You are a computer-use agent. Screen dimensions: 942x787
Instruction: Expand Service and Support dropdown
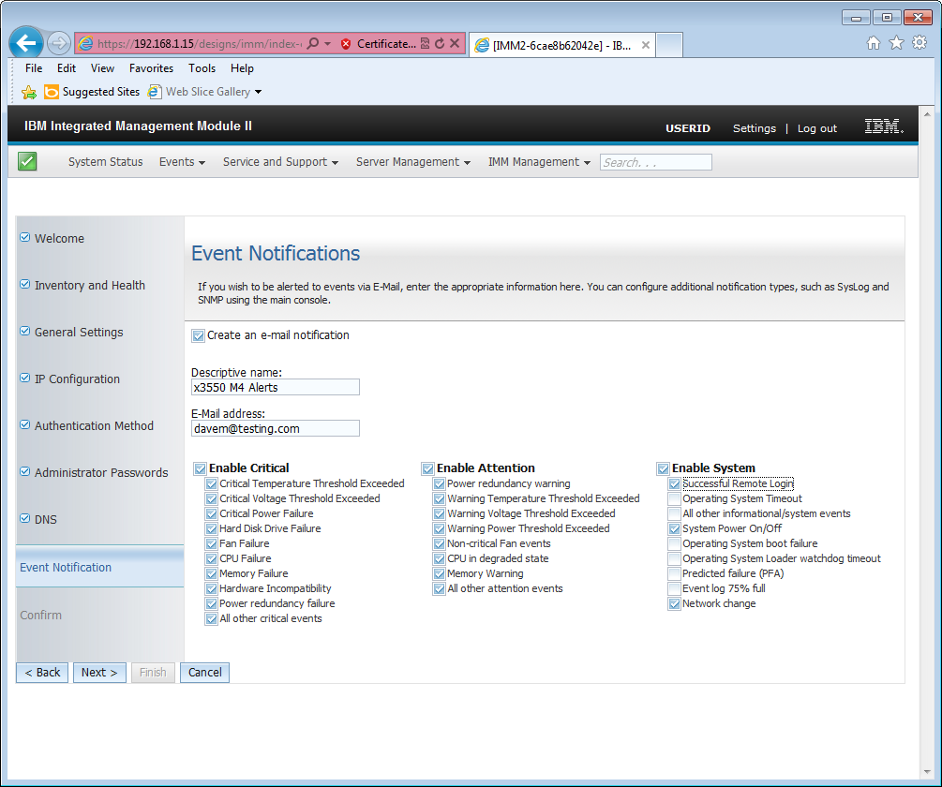(280, 161)
